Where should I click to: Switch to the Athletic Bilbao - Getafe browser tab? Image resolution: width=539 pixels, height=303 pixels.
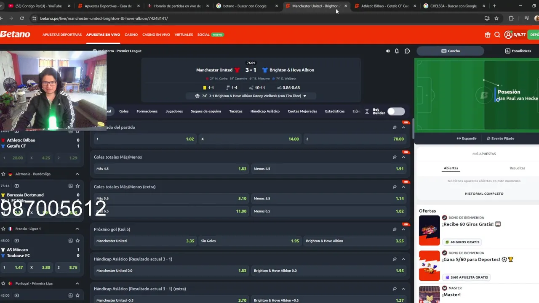(385, 6)
